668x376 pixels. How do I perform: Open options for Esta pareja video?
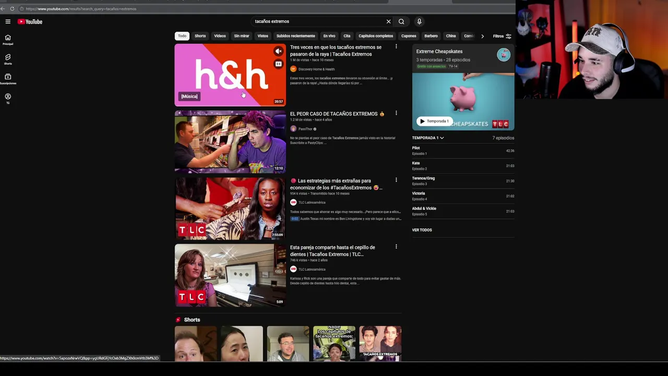[396, 246]
